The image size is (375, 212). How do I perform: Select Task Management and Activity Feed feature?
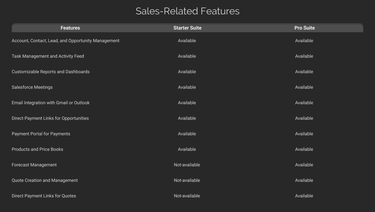pyautogui.click(x=48, y=56)
